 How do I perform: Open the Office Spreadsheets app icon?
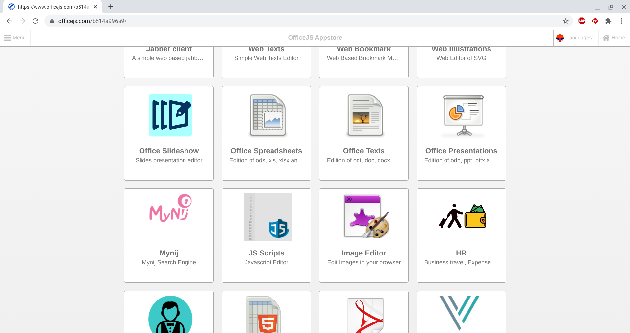click(268, 115)
